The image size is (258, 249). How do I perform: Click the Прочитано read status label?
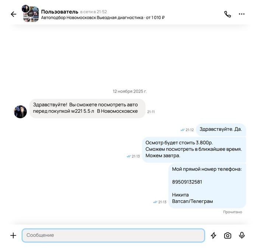coord(233,212)
